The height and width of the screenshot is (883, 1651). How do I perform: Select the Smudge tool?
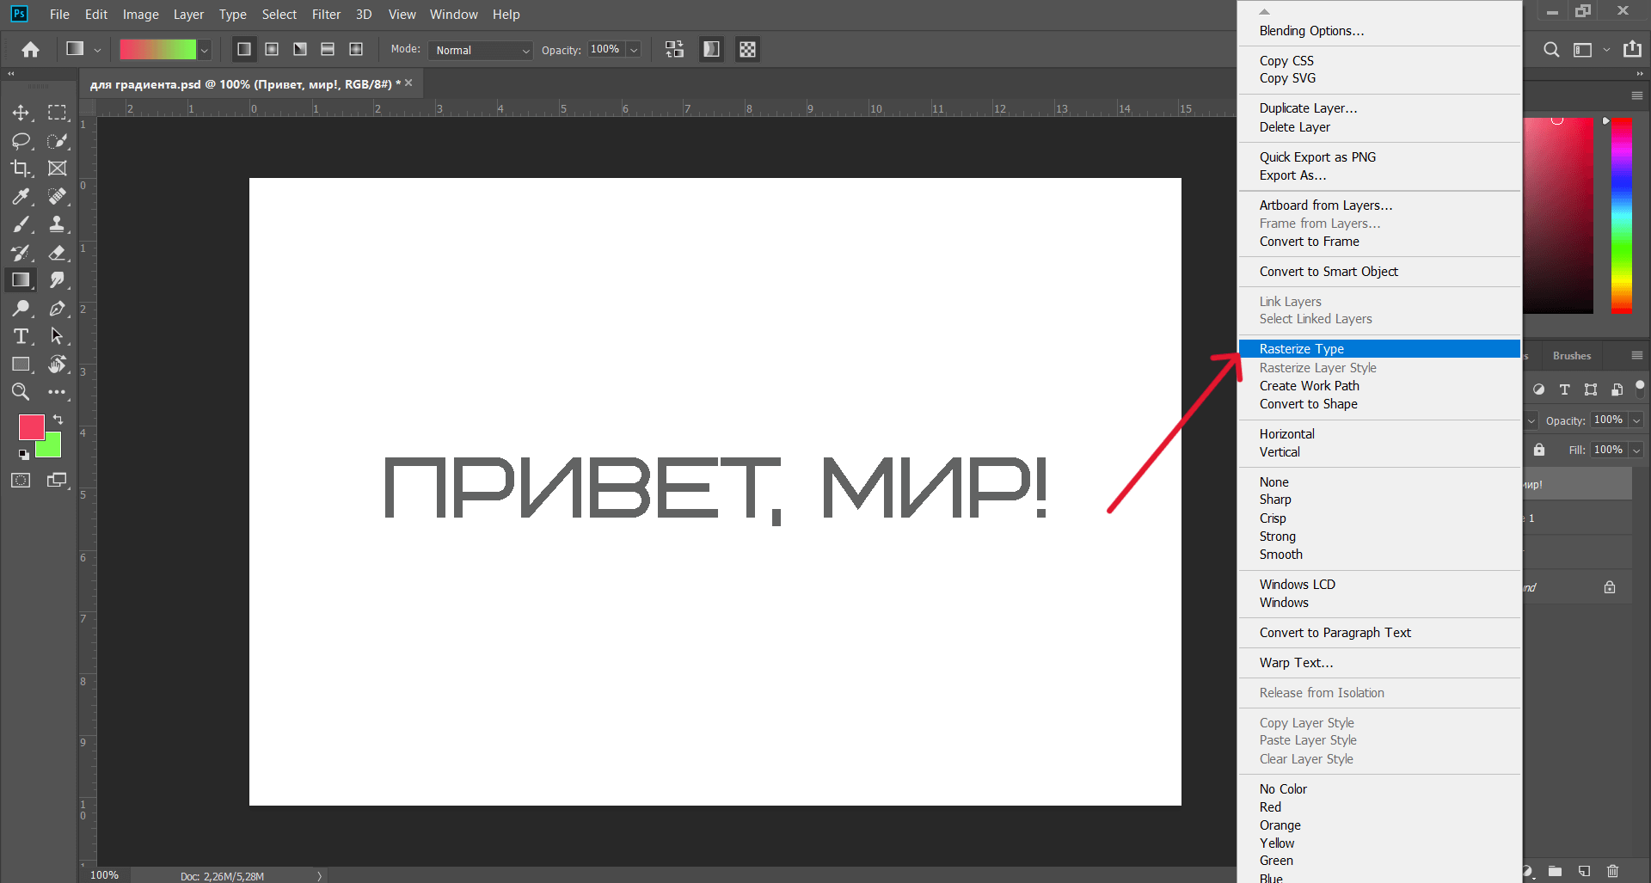point(58,280)
